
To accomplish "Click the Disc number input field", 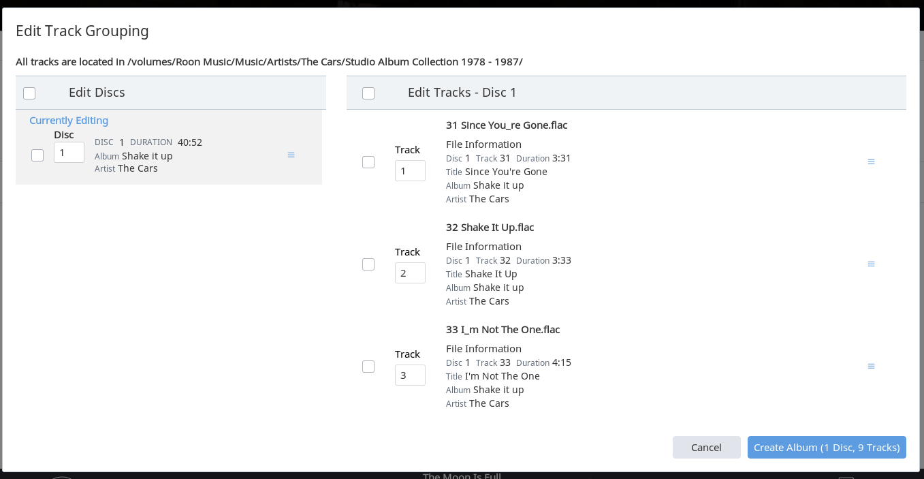I will click(69, 153).
